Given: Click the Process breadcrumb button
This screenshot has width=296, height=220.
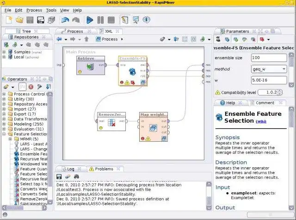Looking at the screenshot, I should click(107, 39).
